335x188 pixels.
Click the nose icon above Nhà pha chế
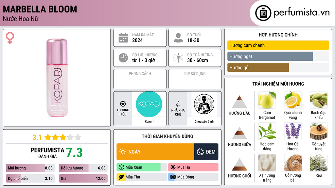[x=178, y=104]
